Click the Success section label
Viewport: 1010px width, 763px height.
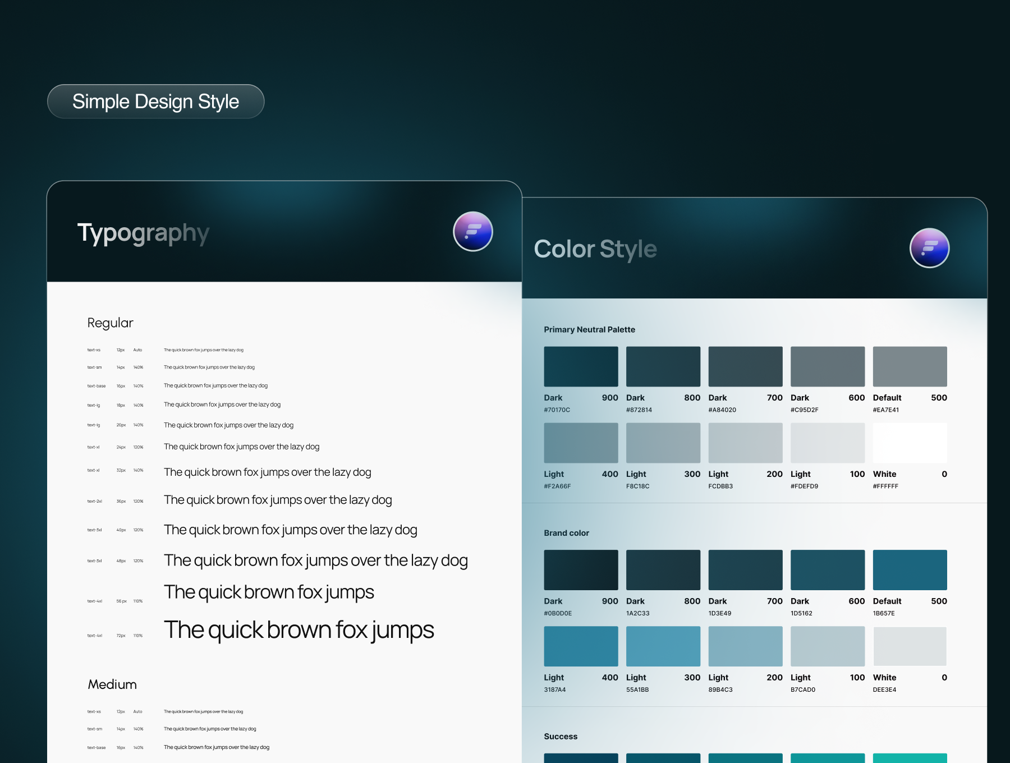(560, 737)
